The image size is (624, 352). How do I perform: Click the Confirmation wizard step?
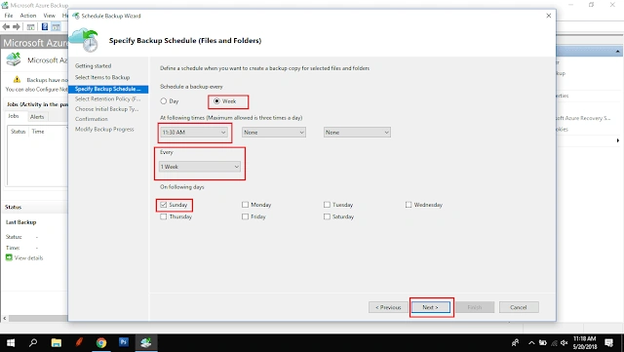click(91, 119)
